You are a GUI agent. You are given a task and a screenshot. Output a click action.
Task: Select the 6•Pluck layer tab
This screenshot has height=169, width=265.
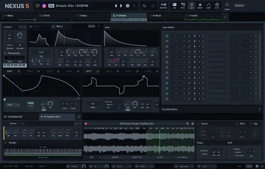pos(165,17)
